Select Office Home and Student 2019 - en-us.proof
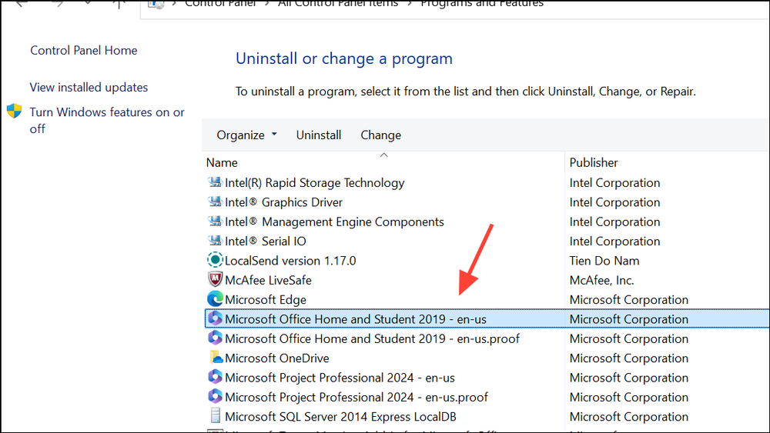The height and width of the screenshot is (433, 770). (x=372, y=338)
